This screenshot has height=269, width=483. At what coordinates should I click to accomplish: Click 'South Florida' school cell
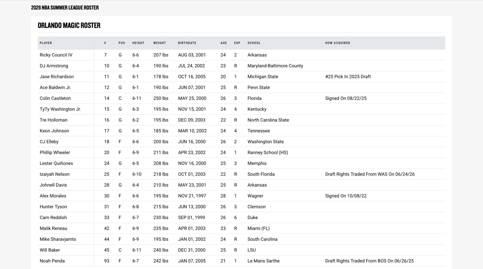coord(261,174)
